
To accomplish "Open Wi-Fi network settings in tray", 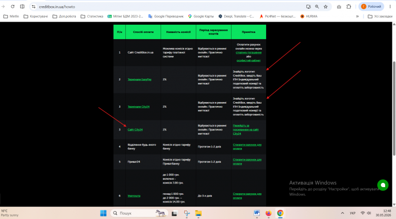I will click(x=362, y=213).
